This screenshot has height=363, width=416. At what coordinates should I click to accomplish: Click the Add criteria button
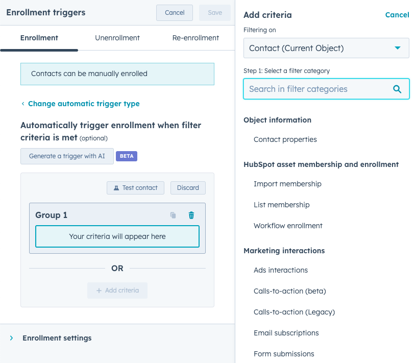tap(117, 291)
